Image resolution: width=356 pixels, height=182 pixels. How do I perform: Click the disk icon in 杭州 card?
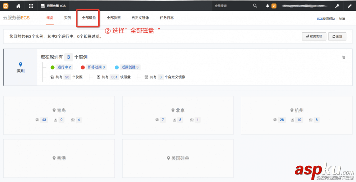coord(292,120)
